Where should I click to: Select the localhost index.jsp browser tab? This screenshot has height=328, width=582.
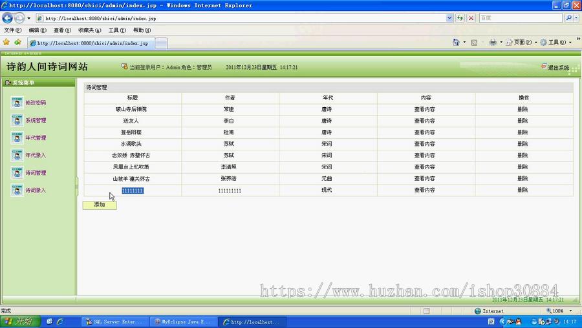click(x=91, y=43)
